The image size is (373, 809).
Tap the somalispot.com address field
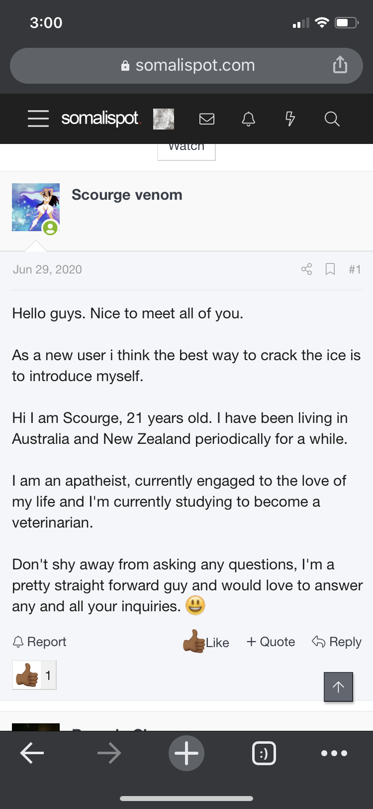pos(186,65)
